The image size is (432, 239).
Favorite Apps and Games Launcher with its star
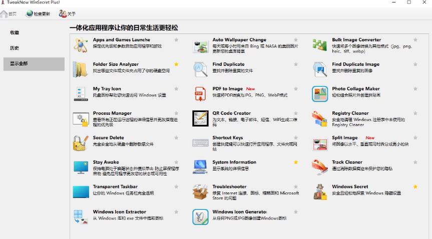pos(176,39)
